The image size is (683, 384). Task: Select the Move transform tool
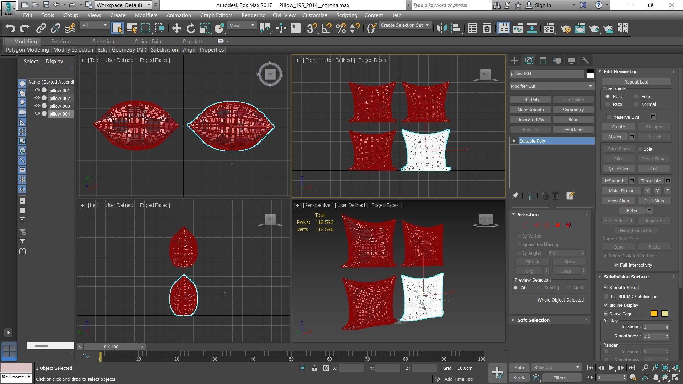coord(176,28)
